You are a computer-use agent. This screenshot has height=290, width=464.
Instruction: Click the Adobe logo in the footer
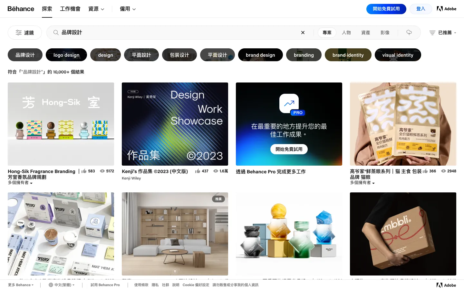(x=446, y=285)
